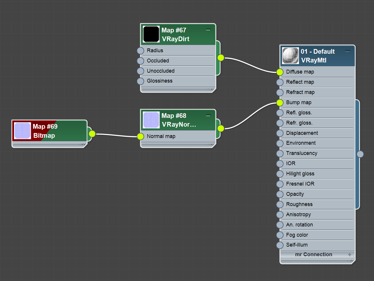Screen dimensions: 374x281
Task: Select the Map #67 VRayDirt node title
Action: (175, 34)
